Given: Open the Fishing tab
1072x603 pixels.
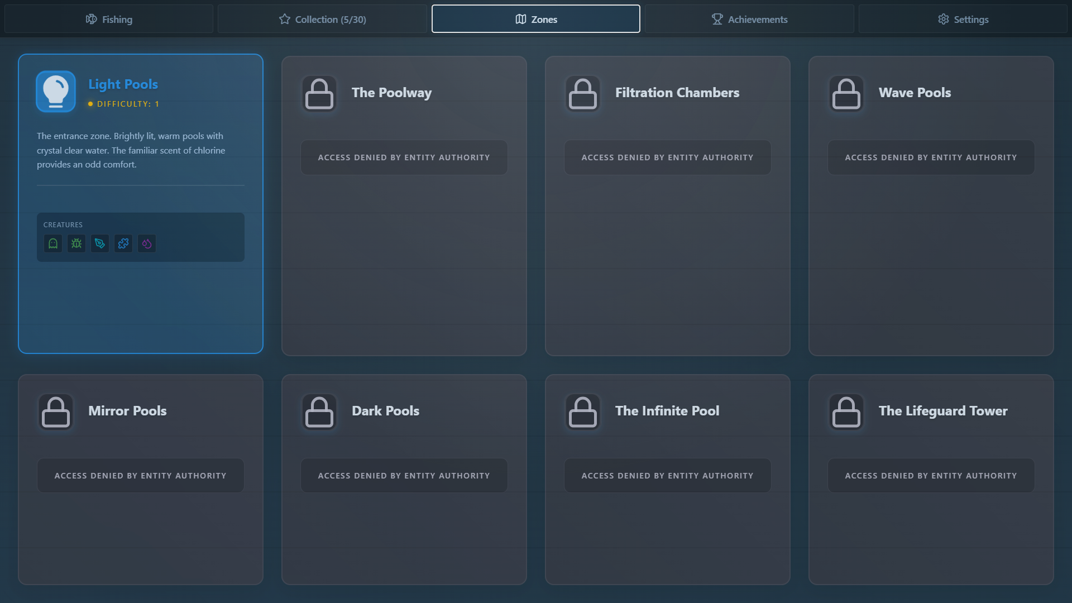Looking at the screenshot, I should point(109,19).
